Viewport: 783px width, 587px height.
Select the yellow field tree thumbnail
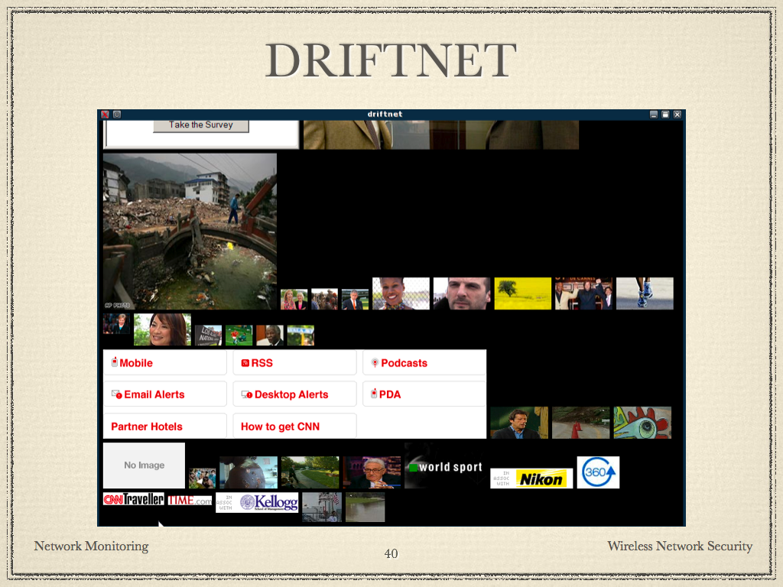pyautogui.click(x=522, y=293)
